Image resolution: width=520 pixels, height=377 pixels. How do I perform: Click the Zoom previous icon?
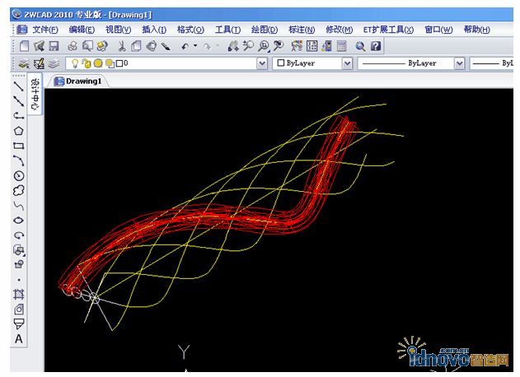pyautogui.click(x=279, y=46)
